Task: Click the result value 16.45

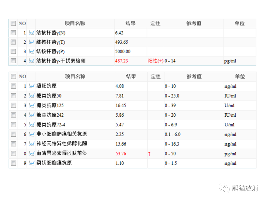Action: [x=121, y=106]
